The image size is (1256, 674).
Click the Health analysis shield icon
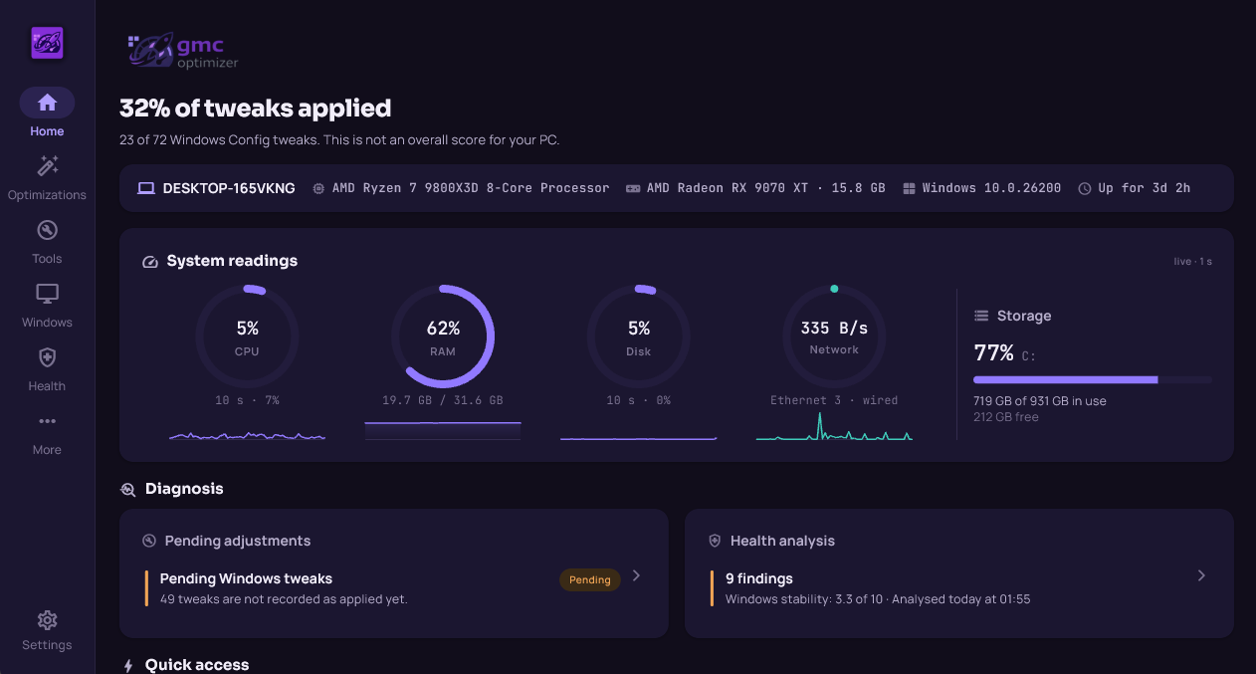tap(715, 541)
